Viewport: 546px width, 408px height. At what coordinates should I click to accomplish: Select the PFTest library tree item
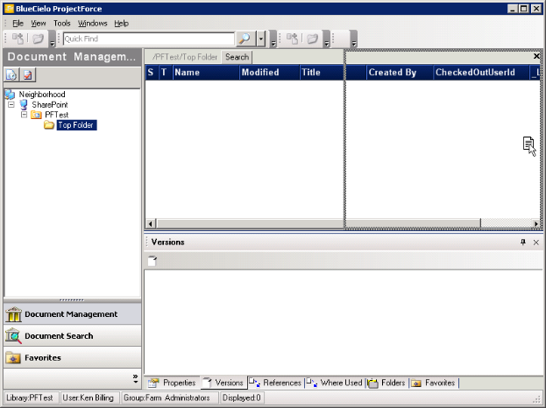pos(56,115)
